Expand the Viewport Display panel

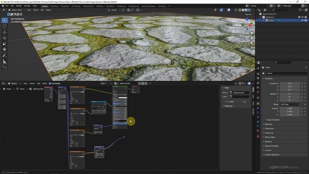pyautogui.click(x=271, y=146)
